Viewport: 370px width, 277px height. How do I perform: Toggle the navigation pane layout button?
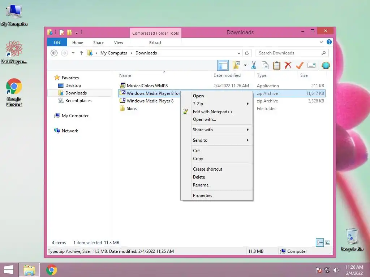pos(223,65)
